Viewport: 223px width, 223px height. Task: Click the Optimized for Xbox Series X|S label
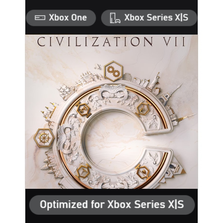tap(112, 205)
